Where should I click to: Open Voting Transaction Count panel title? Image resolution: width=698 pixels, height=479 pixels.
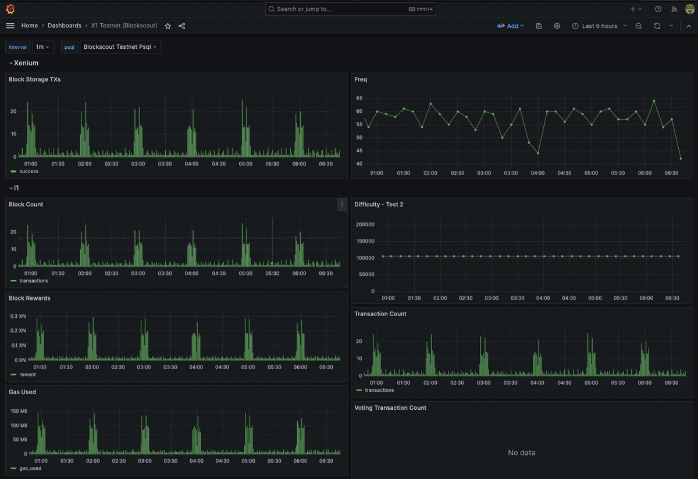pyautogui.click(x=390, y=408)
